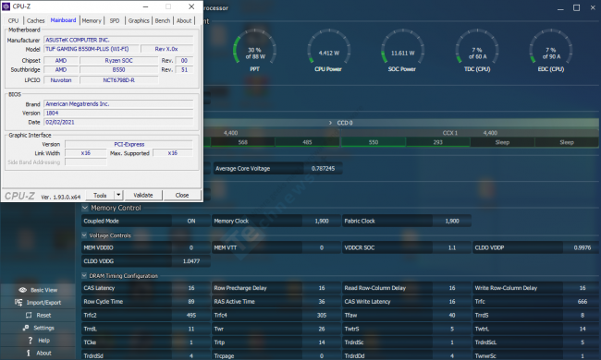Open the SPD tab

tap(115, 20)
